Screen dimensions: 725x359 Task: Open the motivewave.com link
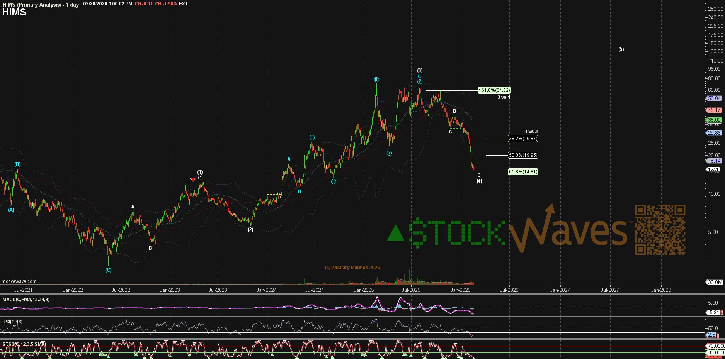(x=19, y=281)
